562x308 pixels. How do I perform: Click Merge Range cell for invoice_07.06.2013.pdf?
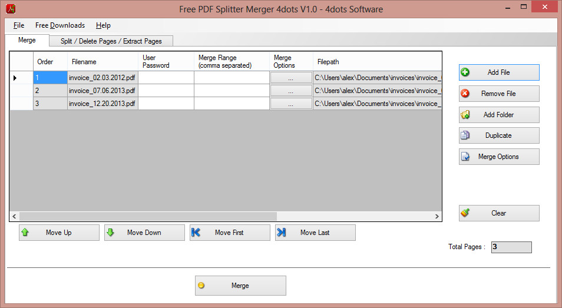click(232, 91)
